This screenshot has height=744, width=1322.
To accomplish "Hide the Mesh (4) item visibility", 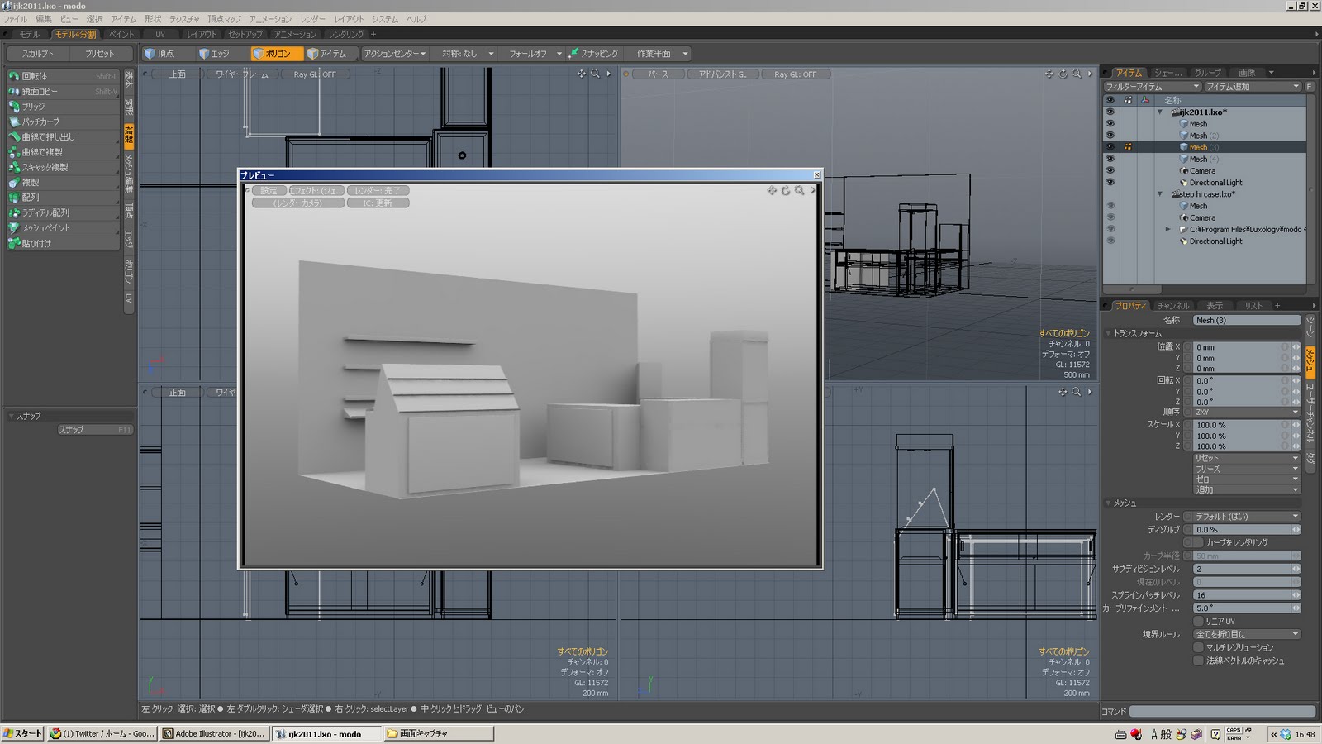I will [x=1110, y=159].
